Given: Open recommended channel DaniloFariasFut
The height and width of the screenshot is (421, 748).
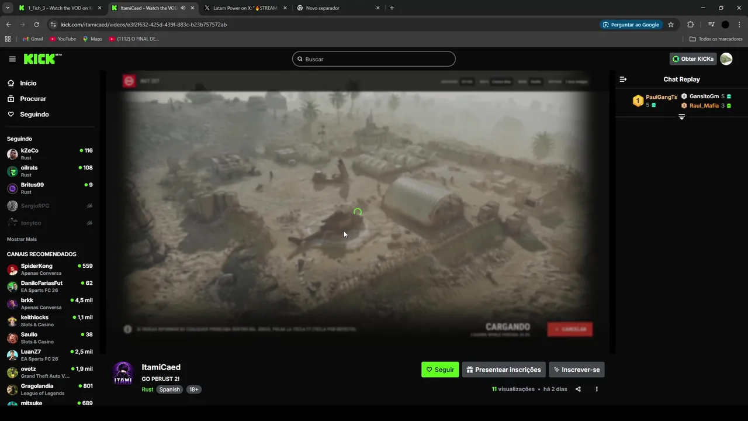Looking at the screenshot, I should tap(50, 287).
